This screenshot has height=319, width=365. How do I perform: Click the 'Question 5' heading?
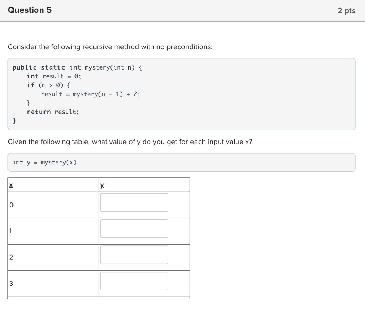(x=30, y=10)
